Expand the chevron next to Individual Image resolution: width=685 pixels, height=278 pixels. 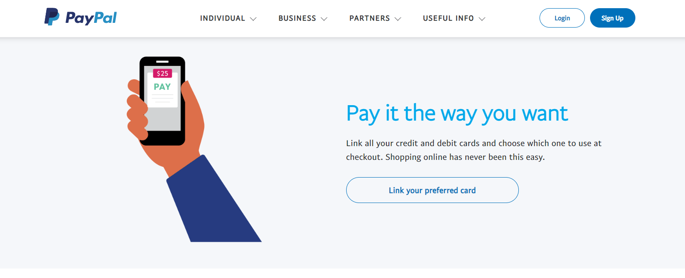tap(253, 19)
